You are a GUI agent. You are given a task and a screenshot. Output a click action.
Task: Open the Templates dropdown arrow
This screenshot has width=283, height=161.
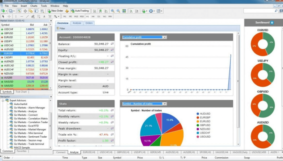click(162, 11)
